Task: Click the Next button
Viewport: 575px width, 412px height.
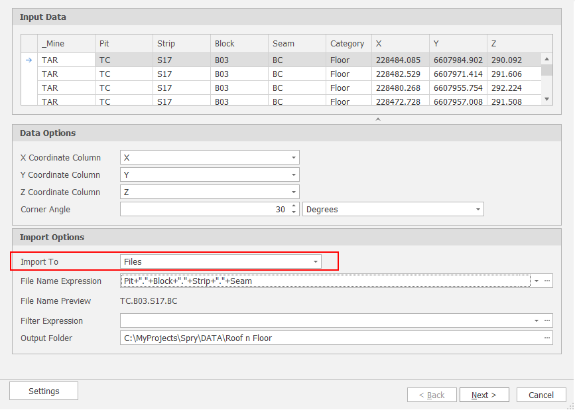Action: [484, 395]
